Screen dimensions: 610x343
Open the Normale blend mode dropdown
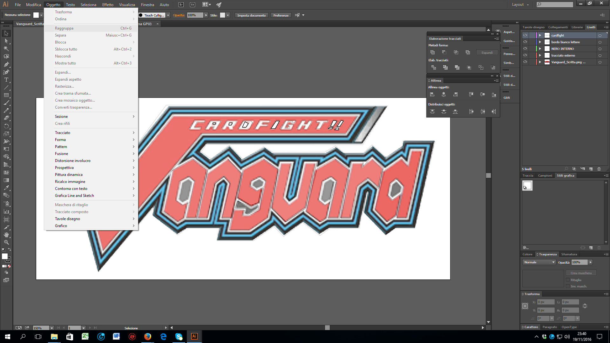click(539, 262)
